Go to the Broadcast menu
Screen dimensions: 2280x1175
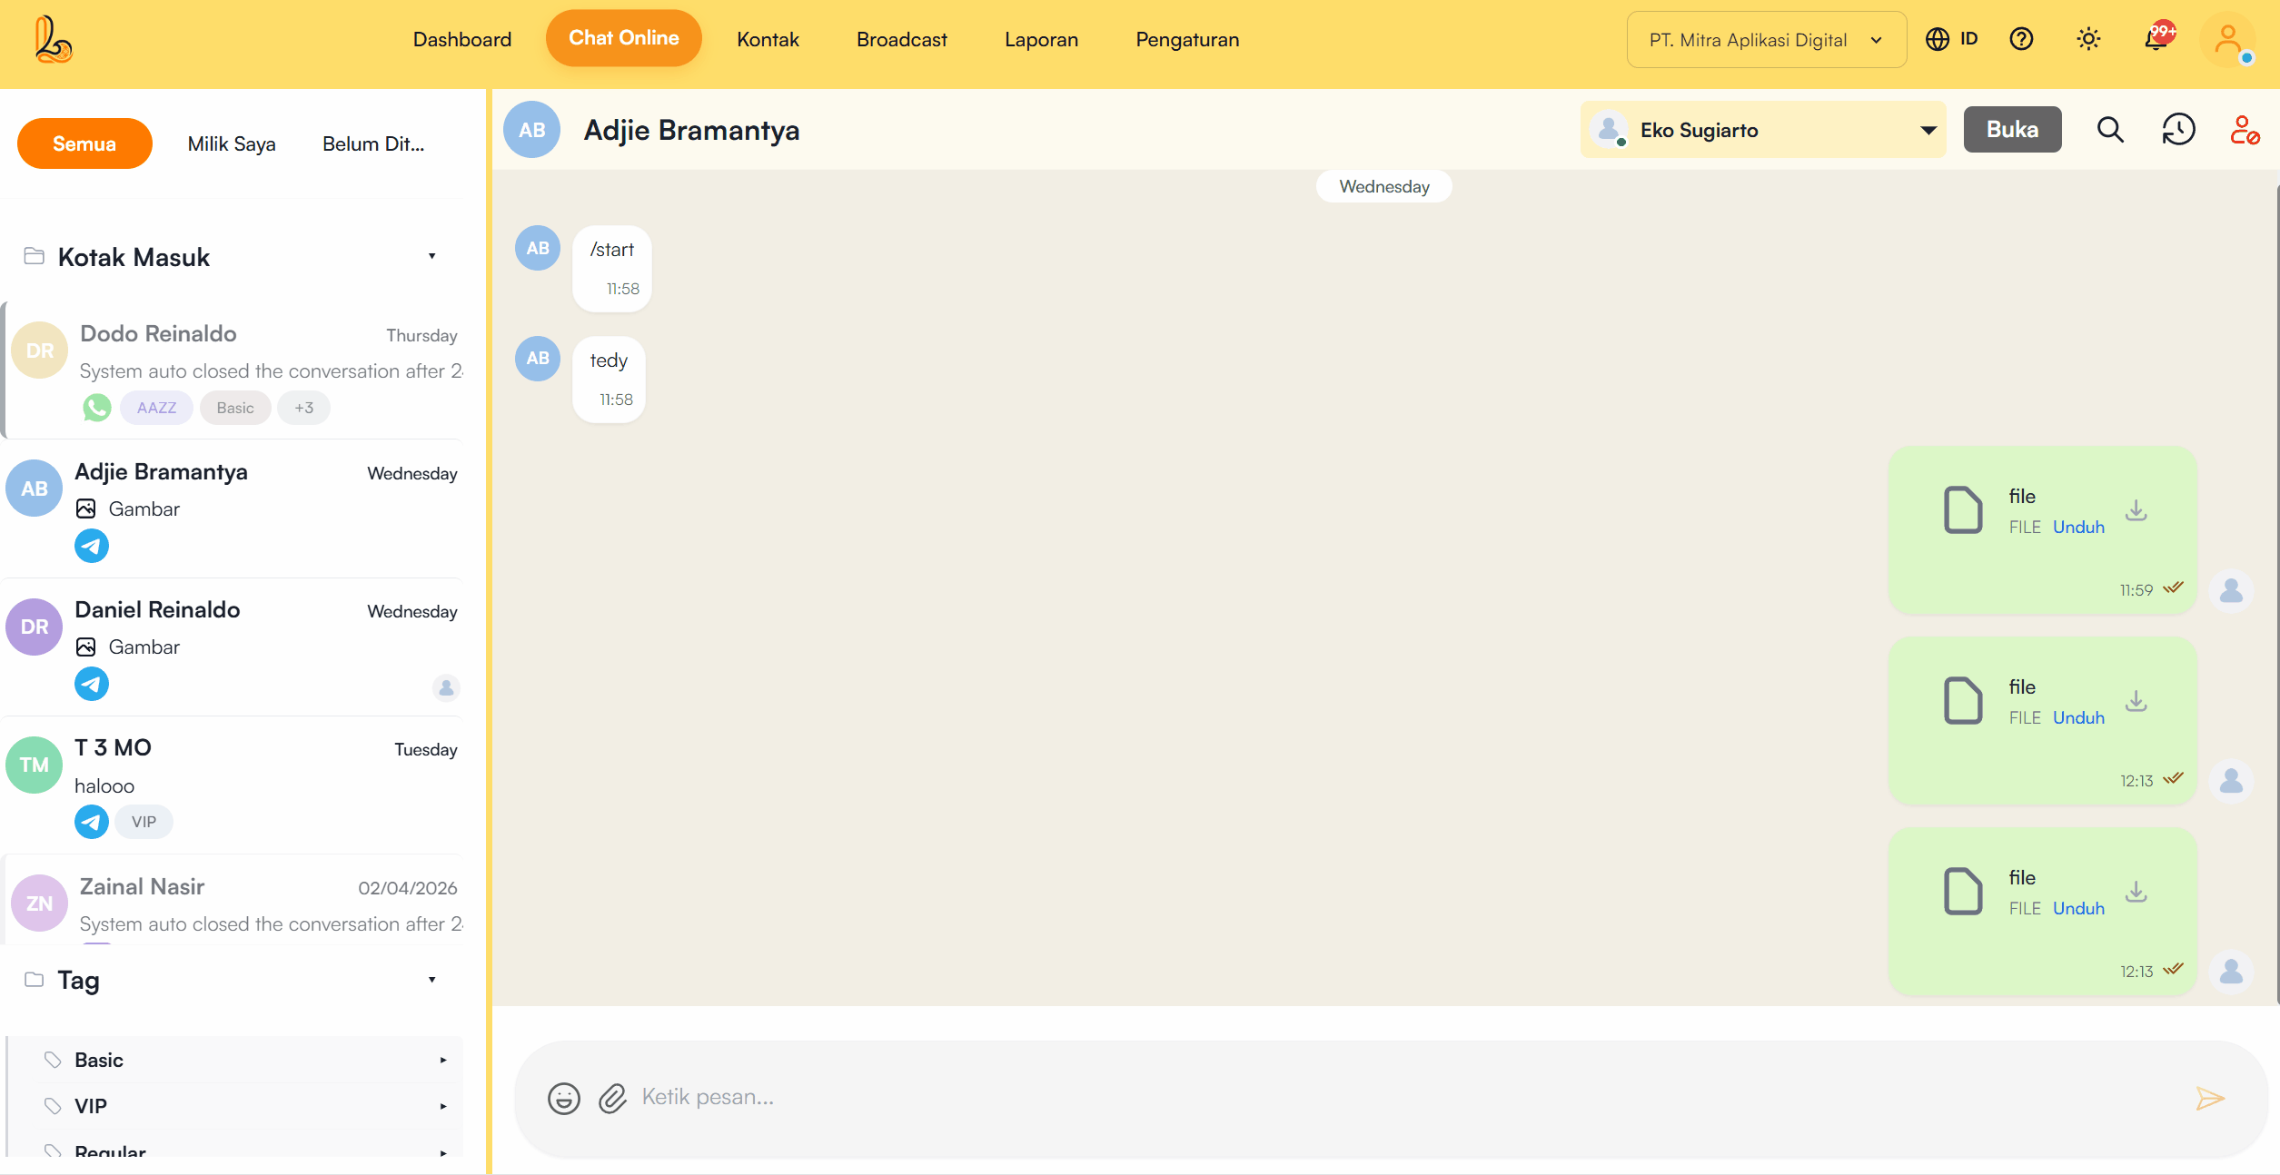tap(901, 39)
